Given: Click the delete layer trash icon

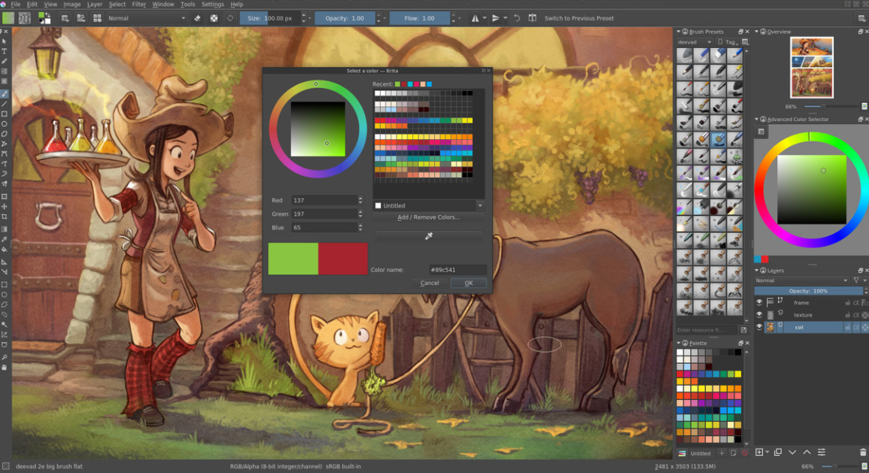Looking at the screenshot, I should 863,453.
